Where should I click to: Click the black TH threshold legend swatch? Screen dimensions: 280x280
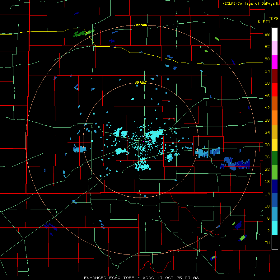point(275,242)
